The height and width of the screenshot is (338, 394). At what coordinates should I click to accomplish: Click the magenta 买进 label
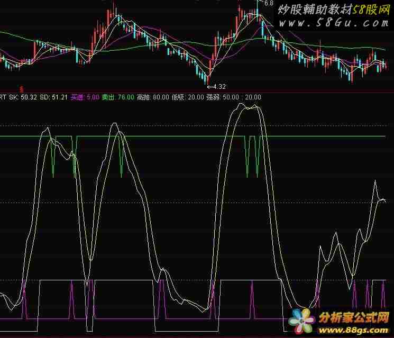click(x=77, y=97)
